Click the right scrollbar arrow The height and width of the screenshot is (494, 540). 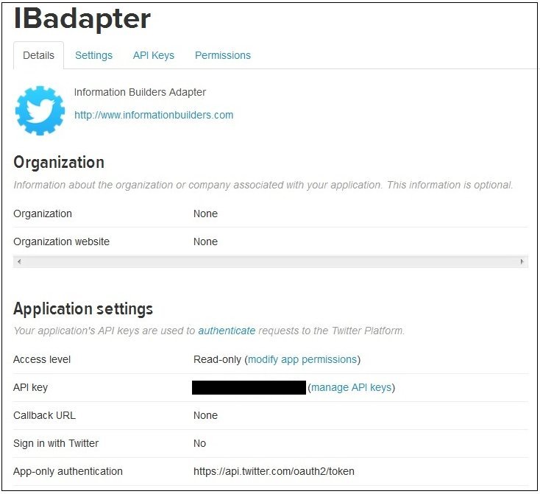[x=522, y=261]
